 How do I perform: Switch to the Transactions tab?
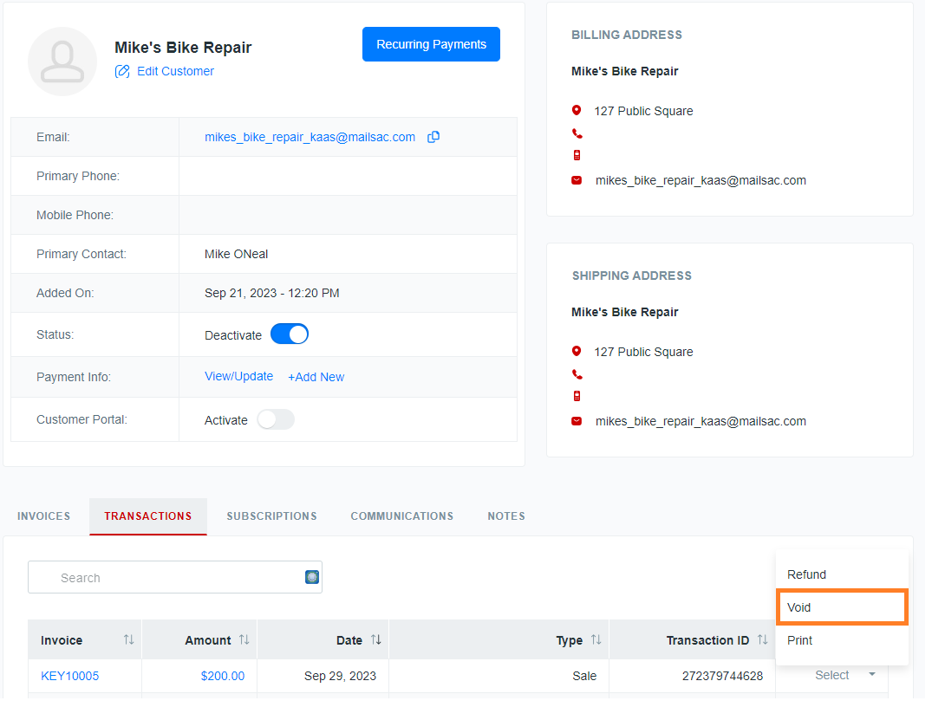pyautogui.click(x=148, y=517)
